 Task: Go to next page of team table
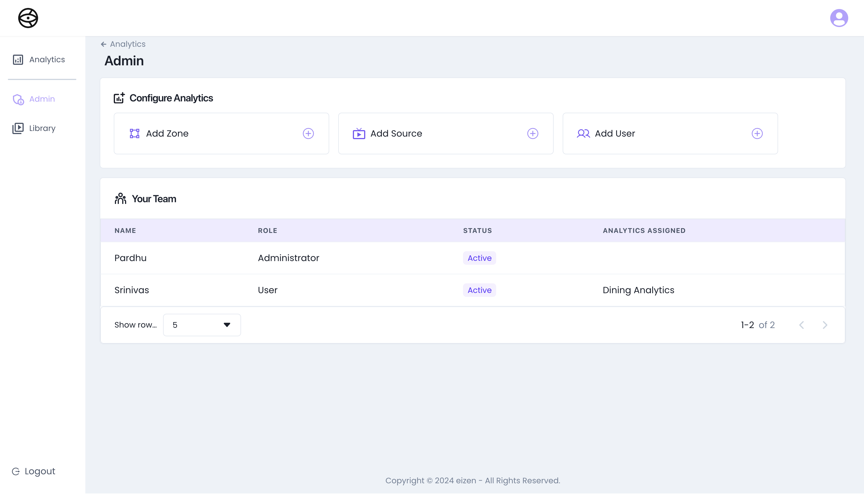pyautogui.click(x=825, y=325)
